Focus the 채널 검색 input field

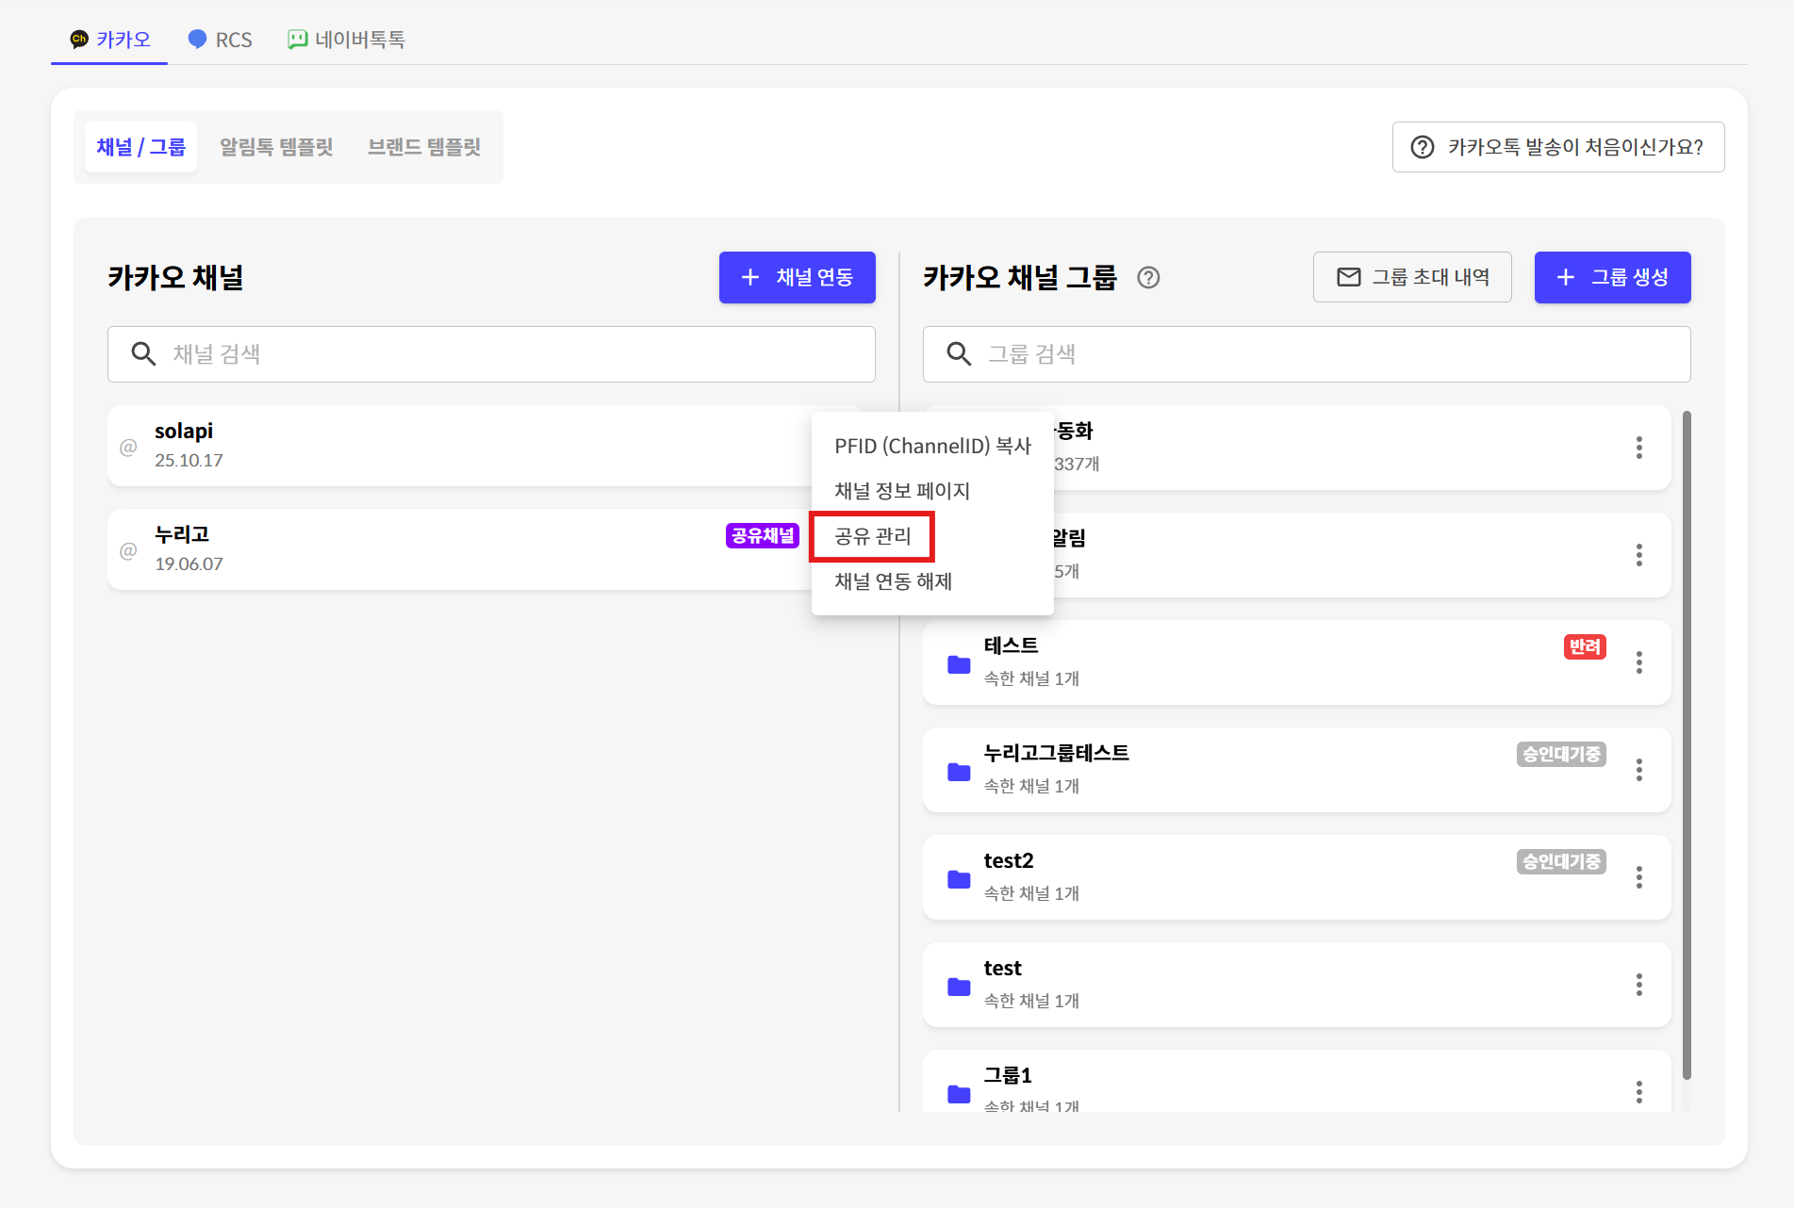point(509,354)
